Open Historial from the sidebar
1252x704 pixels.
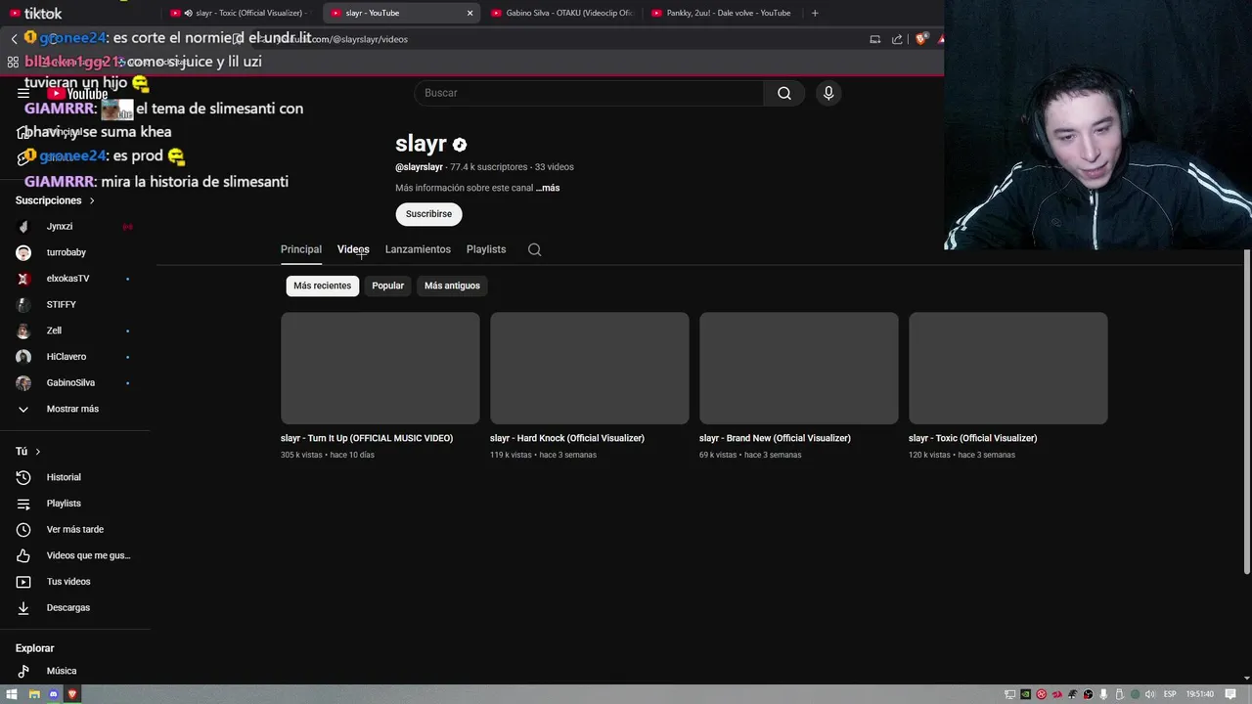click(x=64, y=477)
